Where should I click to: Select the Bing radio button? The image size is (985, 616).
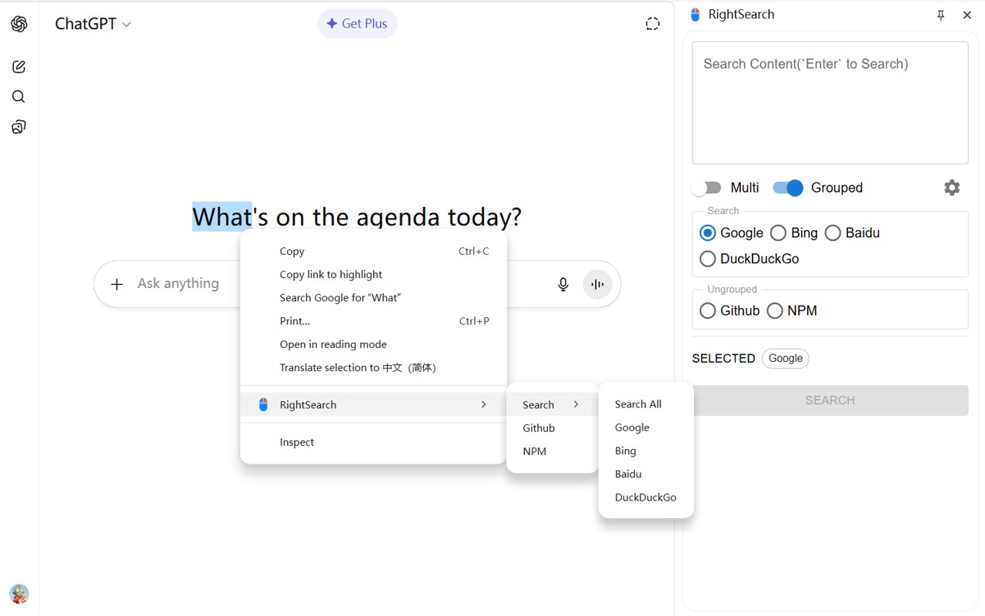click(778, 233)
